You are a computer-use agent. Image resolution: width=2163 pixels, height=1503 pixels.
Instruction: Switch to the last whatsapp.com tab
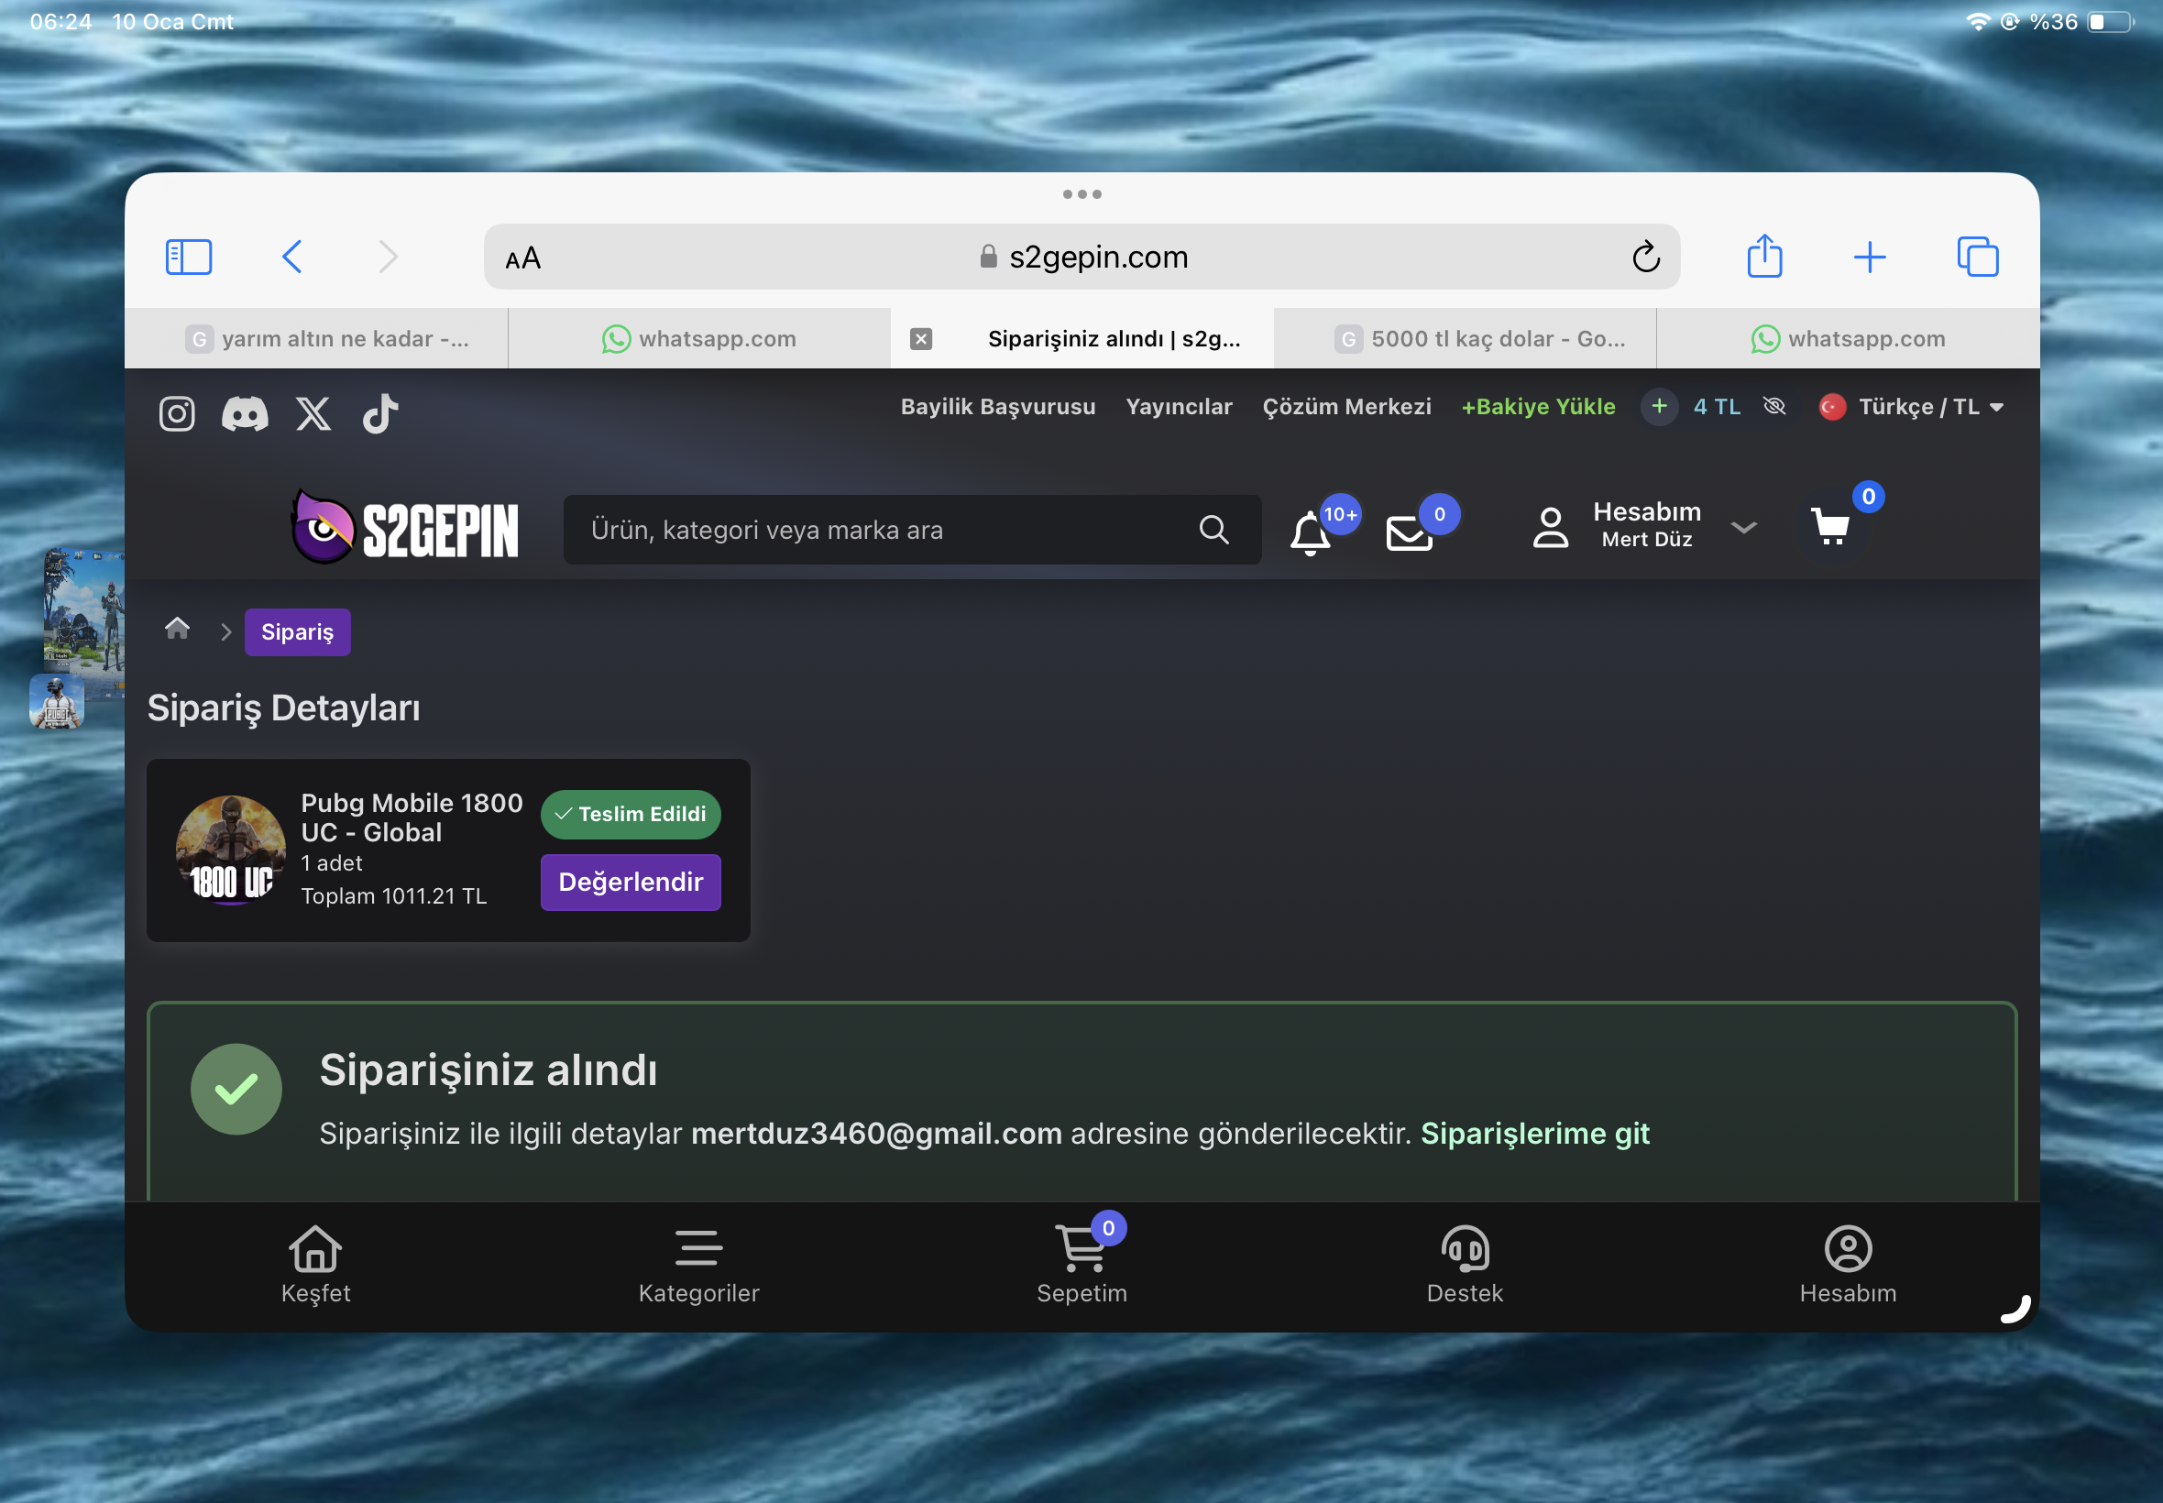coord(1849,338)
